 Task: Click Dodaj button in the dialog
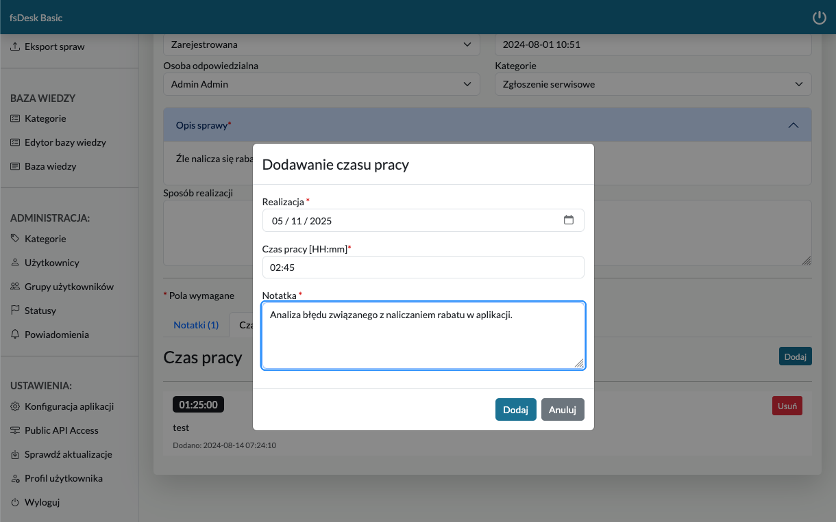515,410
